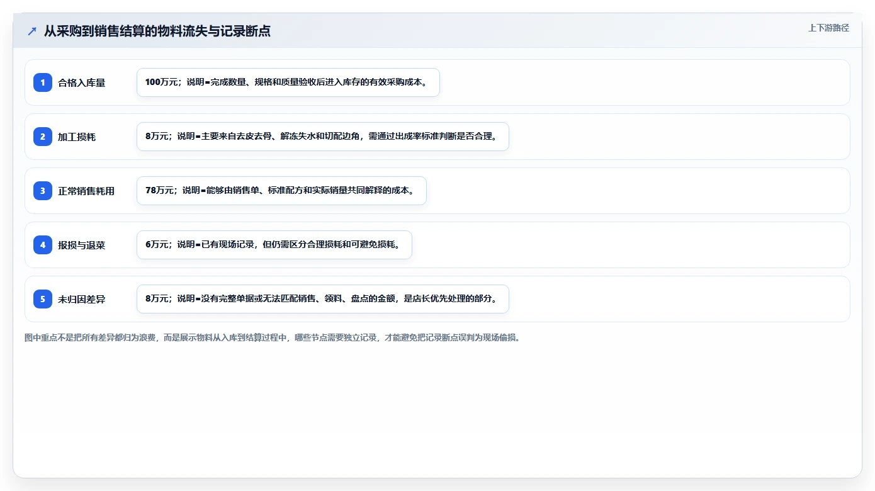Screen dimensions: 875x491
Task: Open the 6万元 description box
Action: tap(274, 245)
